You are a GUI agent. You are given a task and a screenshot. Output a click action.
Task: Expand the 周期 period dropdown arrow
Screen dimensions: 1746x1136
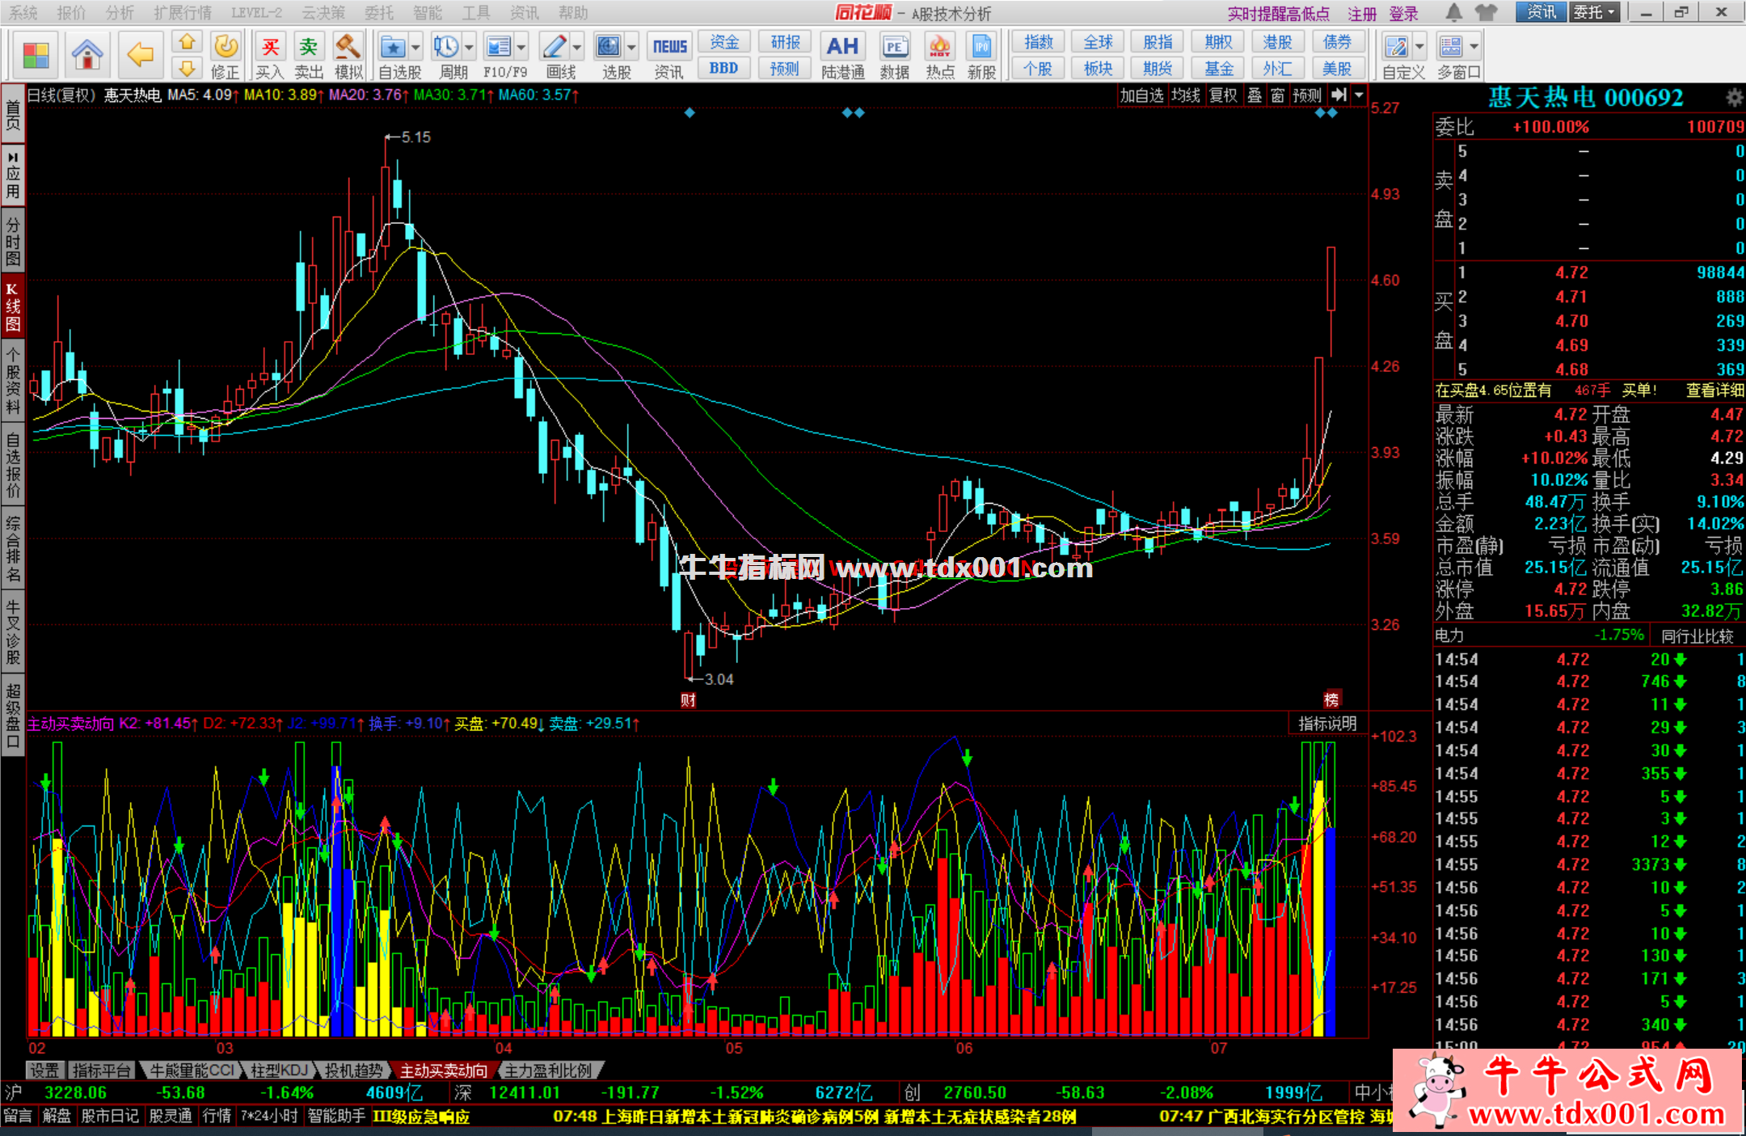468,47
